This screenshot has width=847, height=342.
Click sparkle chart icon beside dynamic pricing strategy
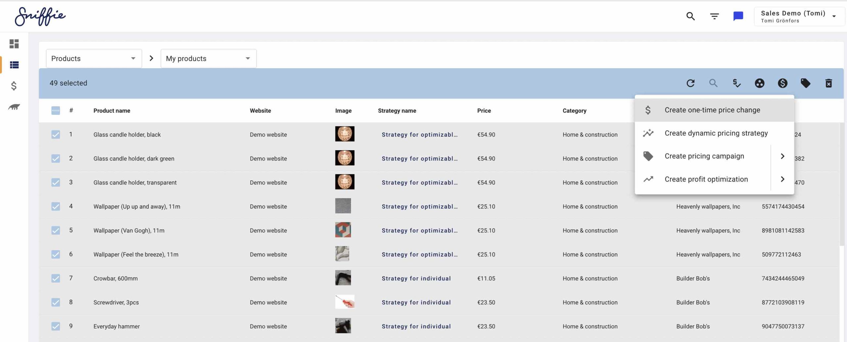(648, 133)
